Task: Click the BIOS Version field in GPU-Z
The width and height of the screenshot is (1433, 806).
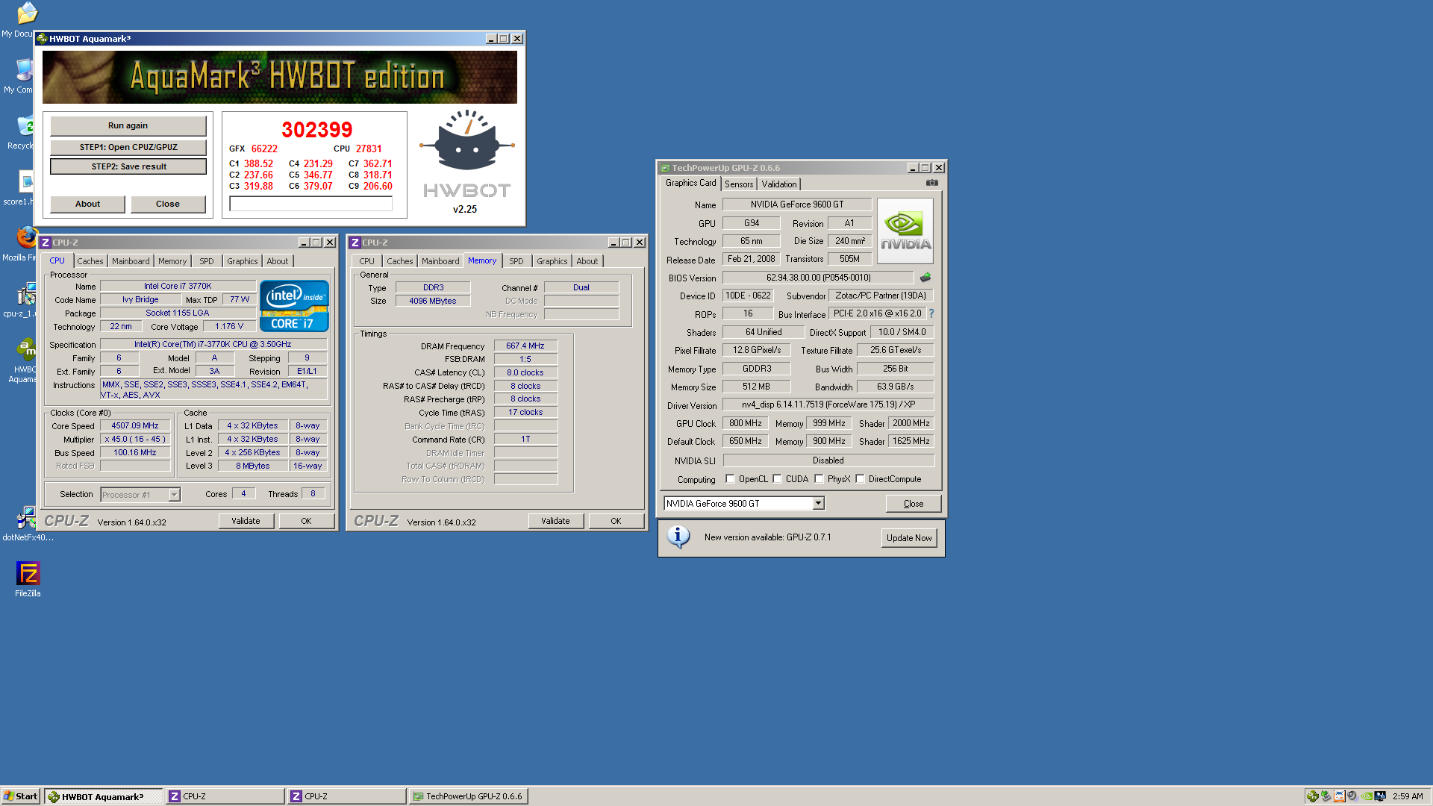Action: [819, 278]
